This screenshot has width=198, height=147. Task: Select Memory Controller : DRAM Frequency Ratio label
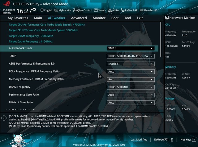[x=36, y=79]
